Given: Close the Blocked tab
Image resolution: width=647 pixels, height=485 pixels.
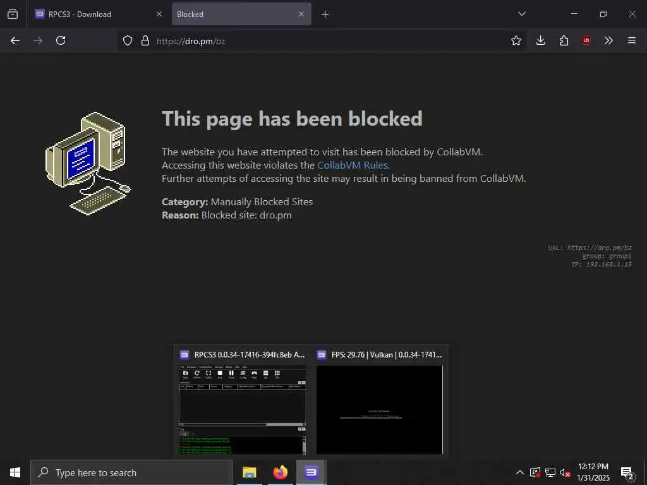Looking at the screenshot, I should [x=301, y=14].
